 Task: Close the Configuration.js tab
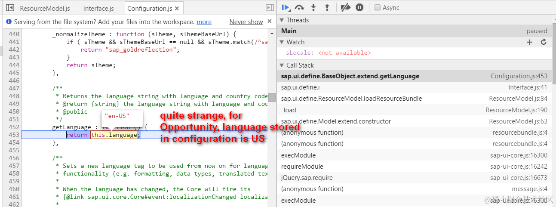(177, 8)
